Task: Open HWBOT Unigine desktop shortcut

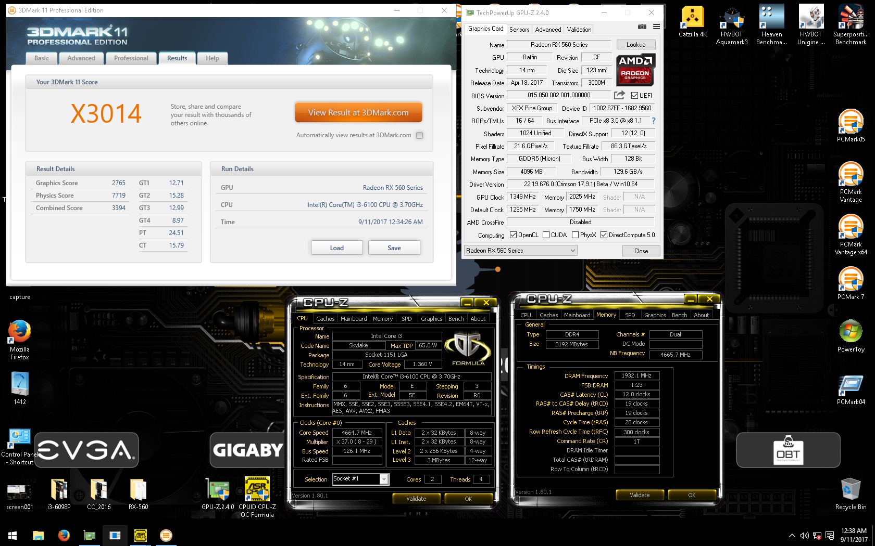Action: 811,25
